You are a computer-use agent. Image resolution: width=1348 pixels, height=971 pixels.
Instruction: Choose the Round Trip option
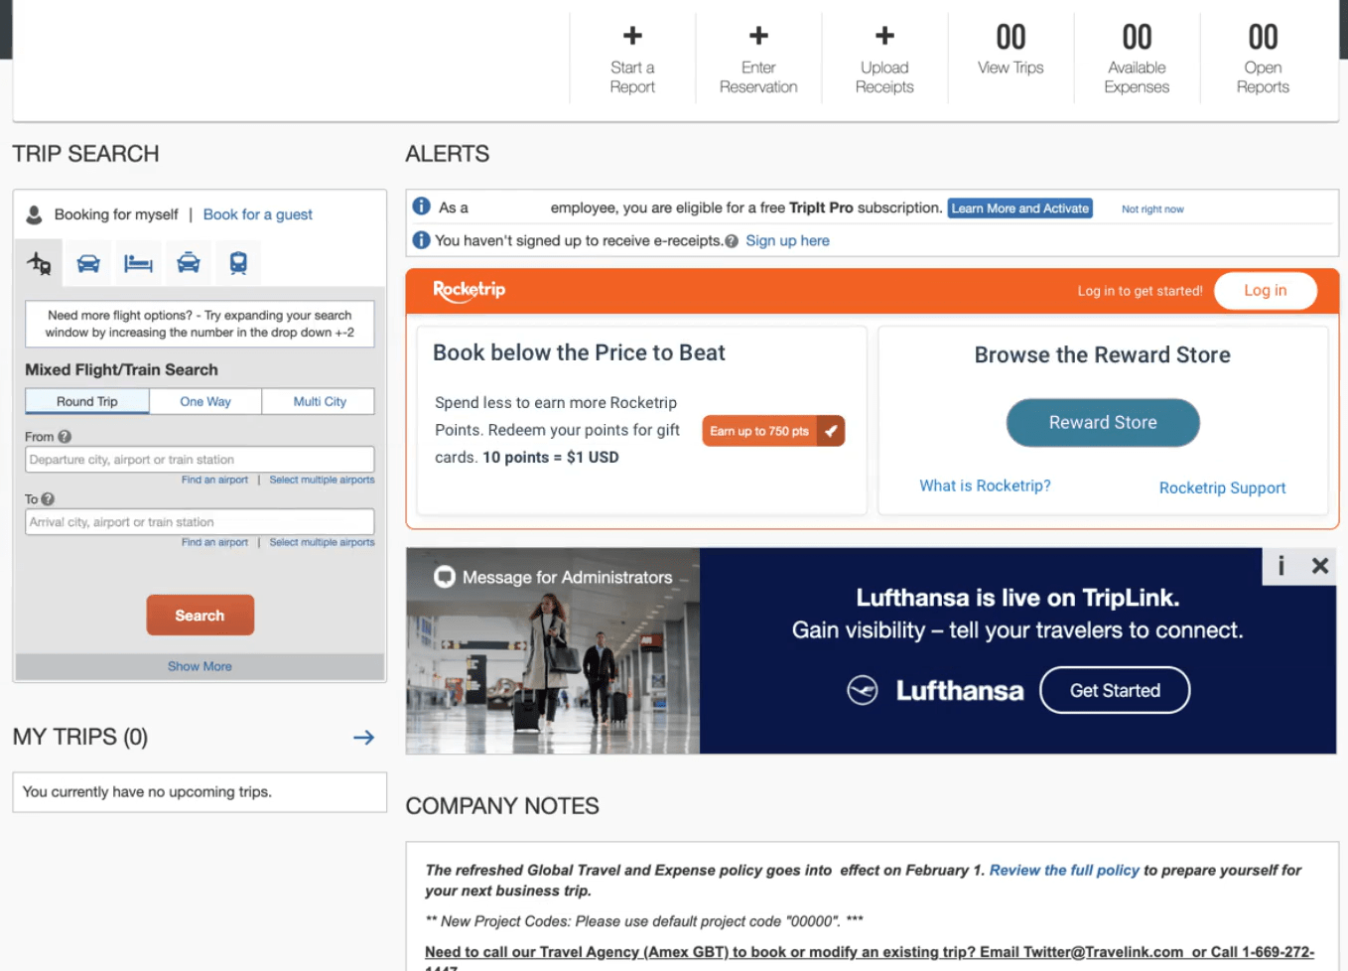(x=87, y=401)
